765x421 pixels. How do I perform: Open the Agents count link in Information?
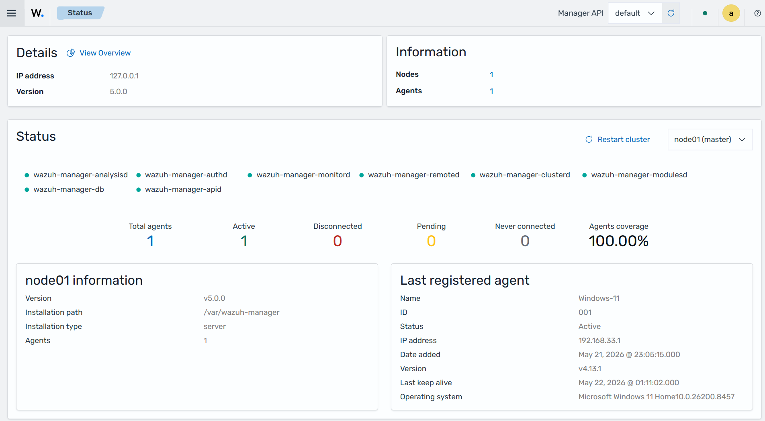coord(491,91)
